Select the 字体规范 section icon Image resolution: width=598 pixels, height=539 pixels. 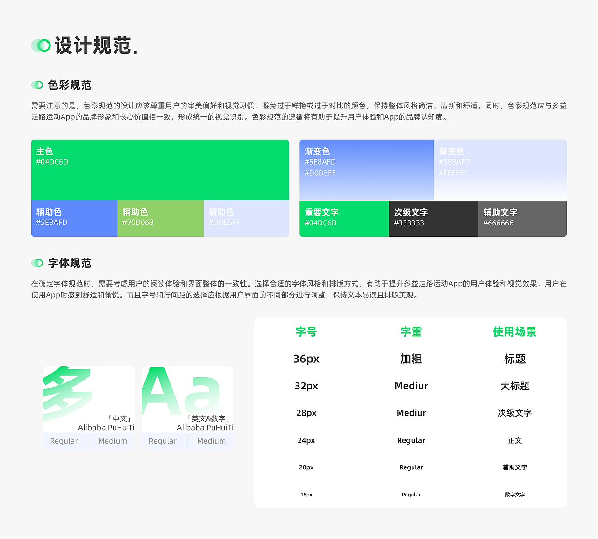click(36, 263)
